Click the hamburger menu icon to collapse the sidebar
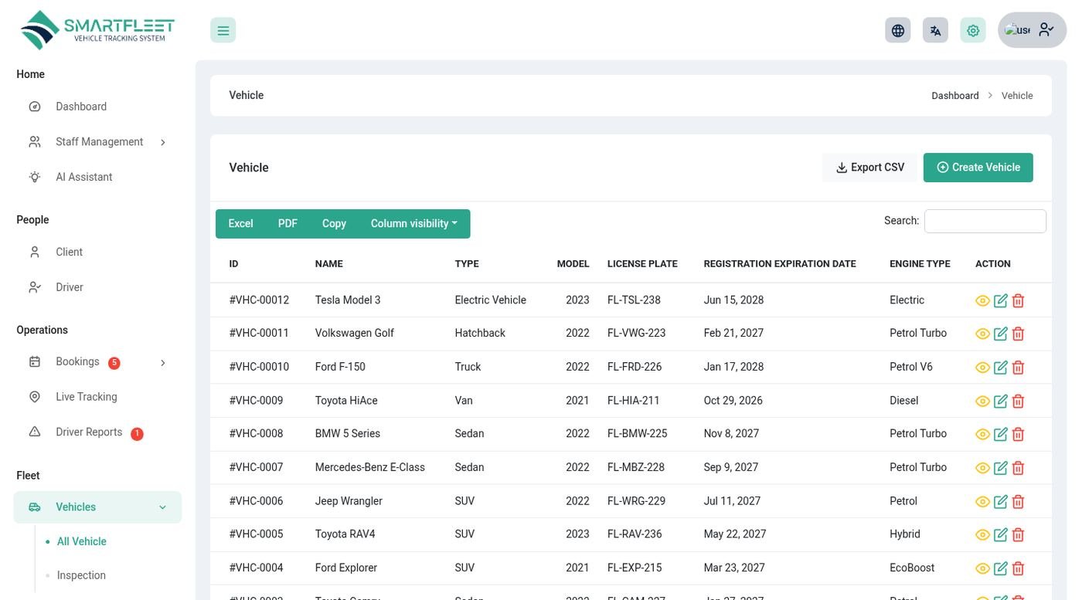The height and width of the screenshot is (600, 1082). coord(223,30)
